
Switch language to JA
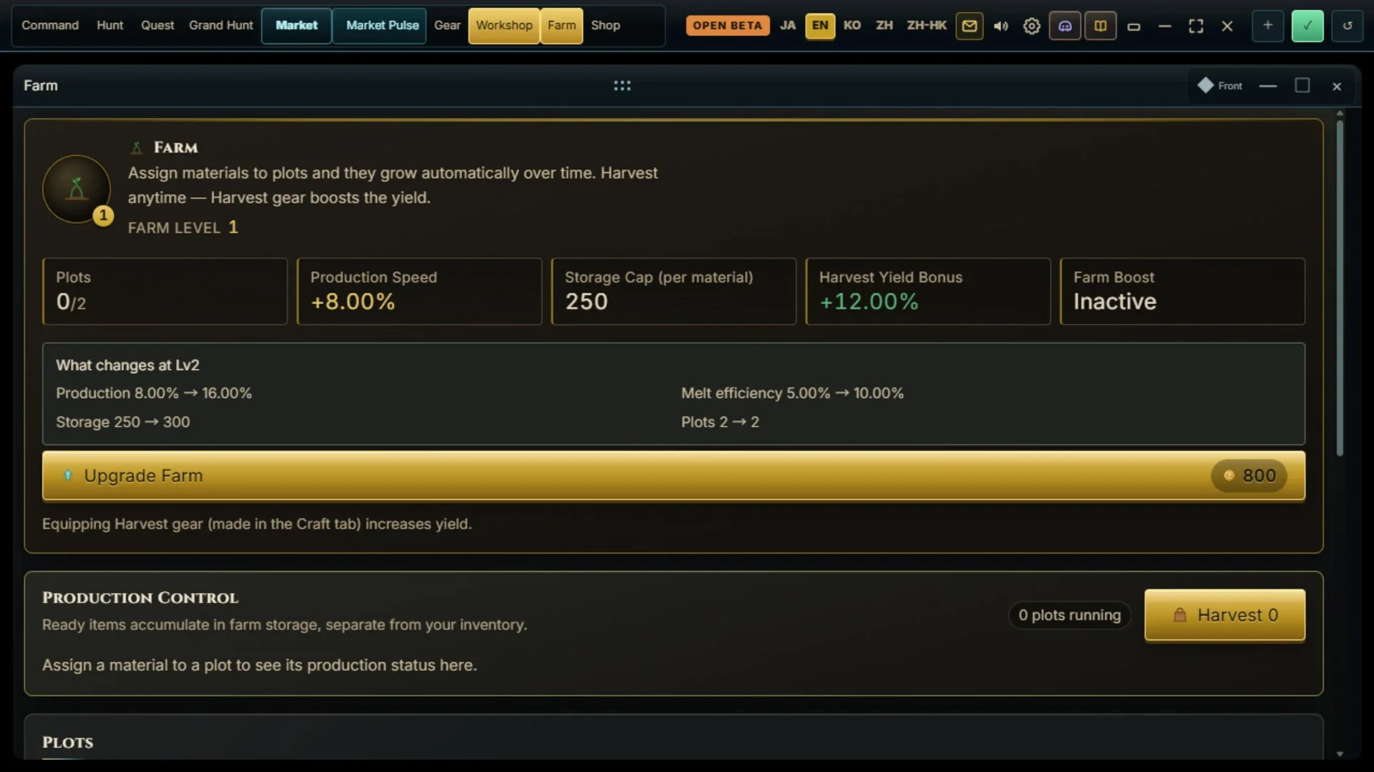[787, 26]
